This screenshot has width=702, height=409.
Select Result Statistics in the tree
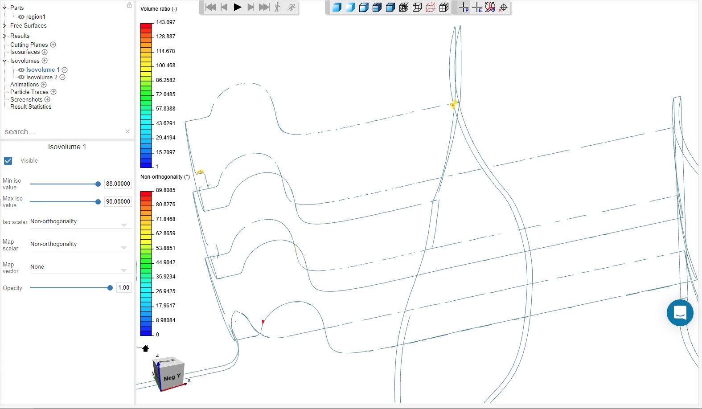tap(31, 107)
